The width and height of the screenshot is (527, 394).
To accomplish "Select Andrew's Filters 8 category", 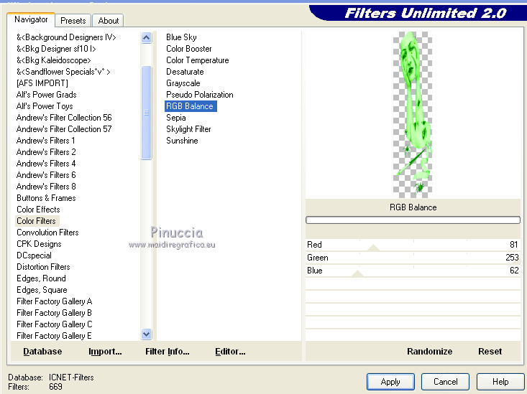I will pyautogui.click(x=46, y=187).
